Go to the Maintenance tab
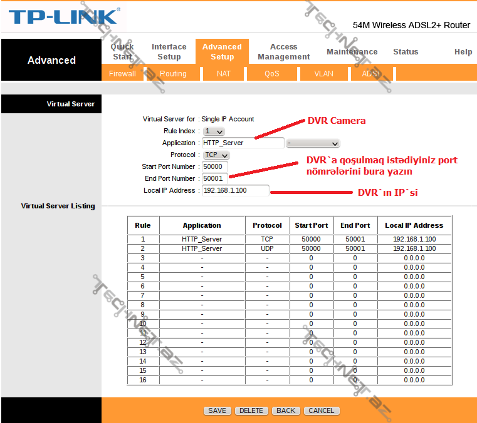Viewport: 477px width, 423px height. pos(352,52)
